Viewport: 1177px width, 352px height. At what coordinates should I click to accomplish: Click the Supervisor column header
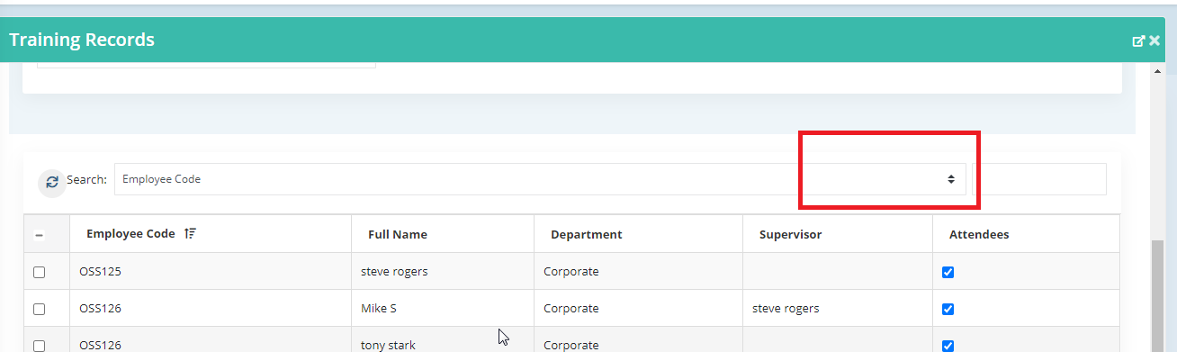[x=790, y=234]
